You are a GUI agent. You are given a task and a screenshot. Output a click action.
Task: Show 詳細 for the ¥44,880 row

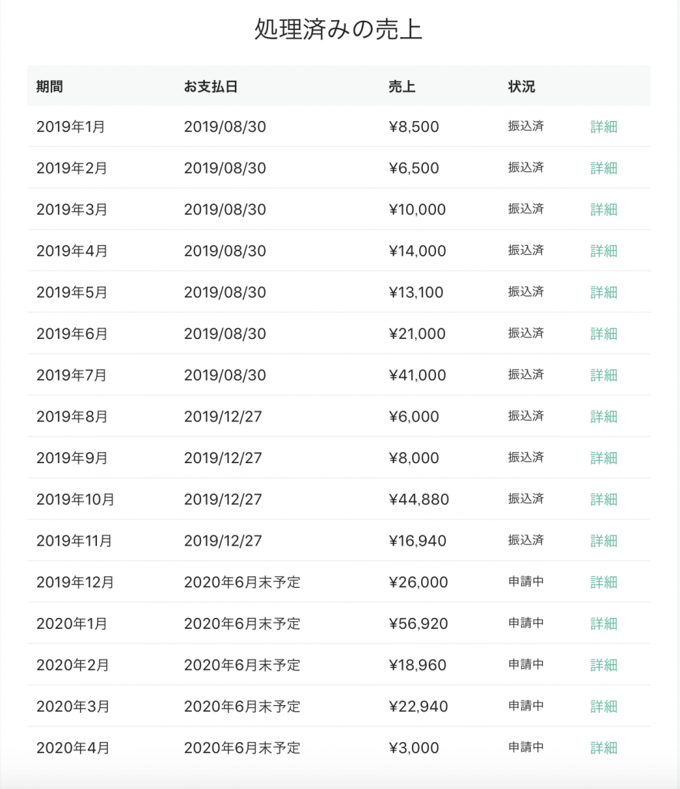coord(604,500)
